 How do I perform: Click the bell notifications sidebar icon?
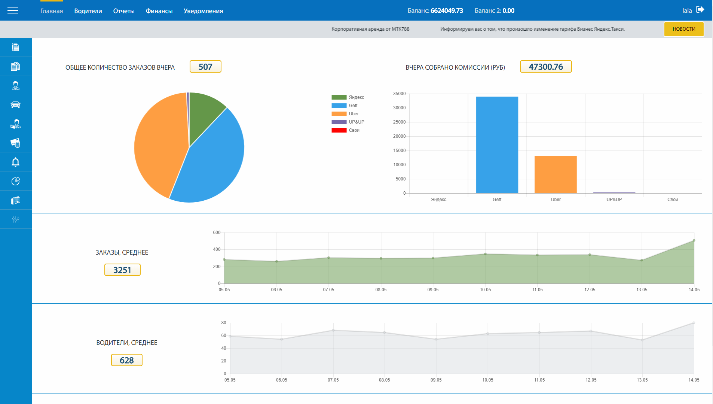15,162
